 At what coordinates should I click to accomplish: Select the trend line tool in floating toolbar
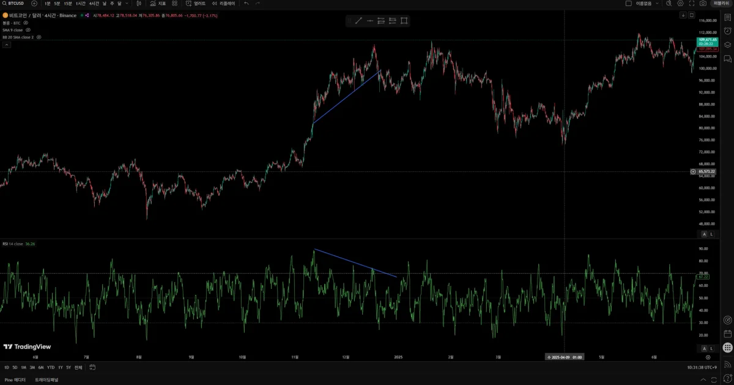click(x=359, y=21)
